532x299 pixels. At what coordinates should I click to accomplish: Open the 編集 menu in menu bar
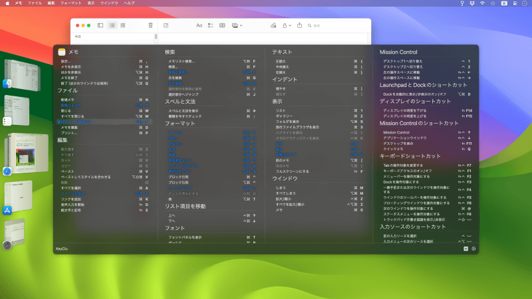point(51,3)
